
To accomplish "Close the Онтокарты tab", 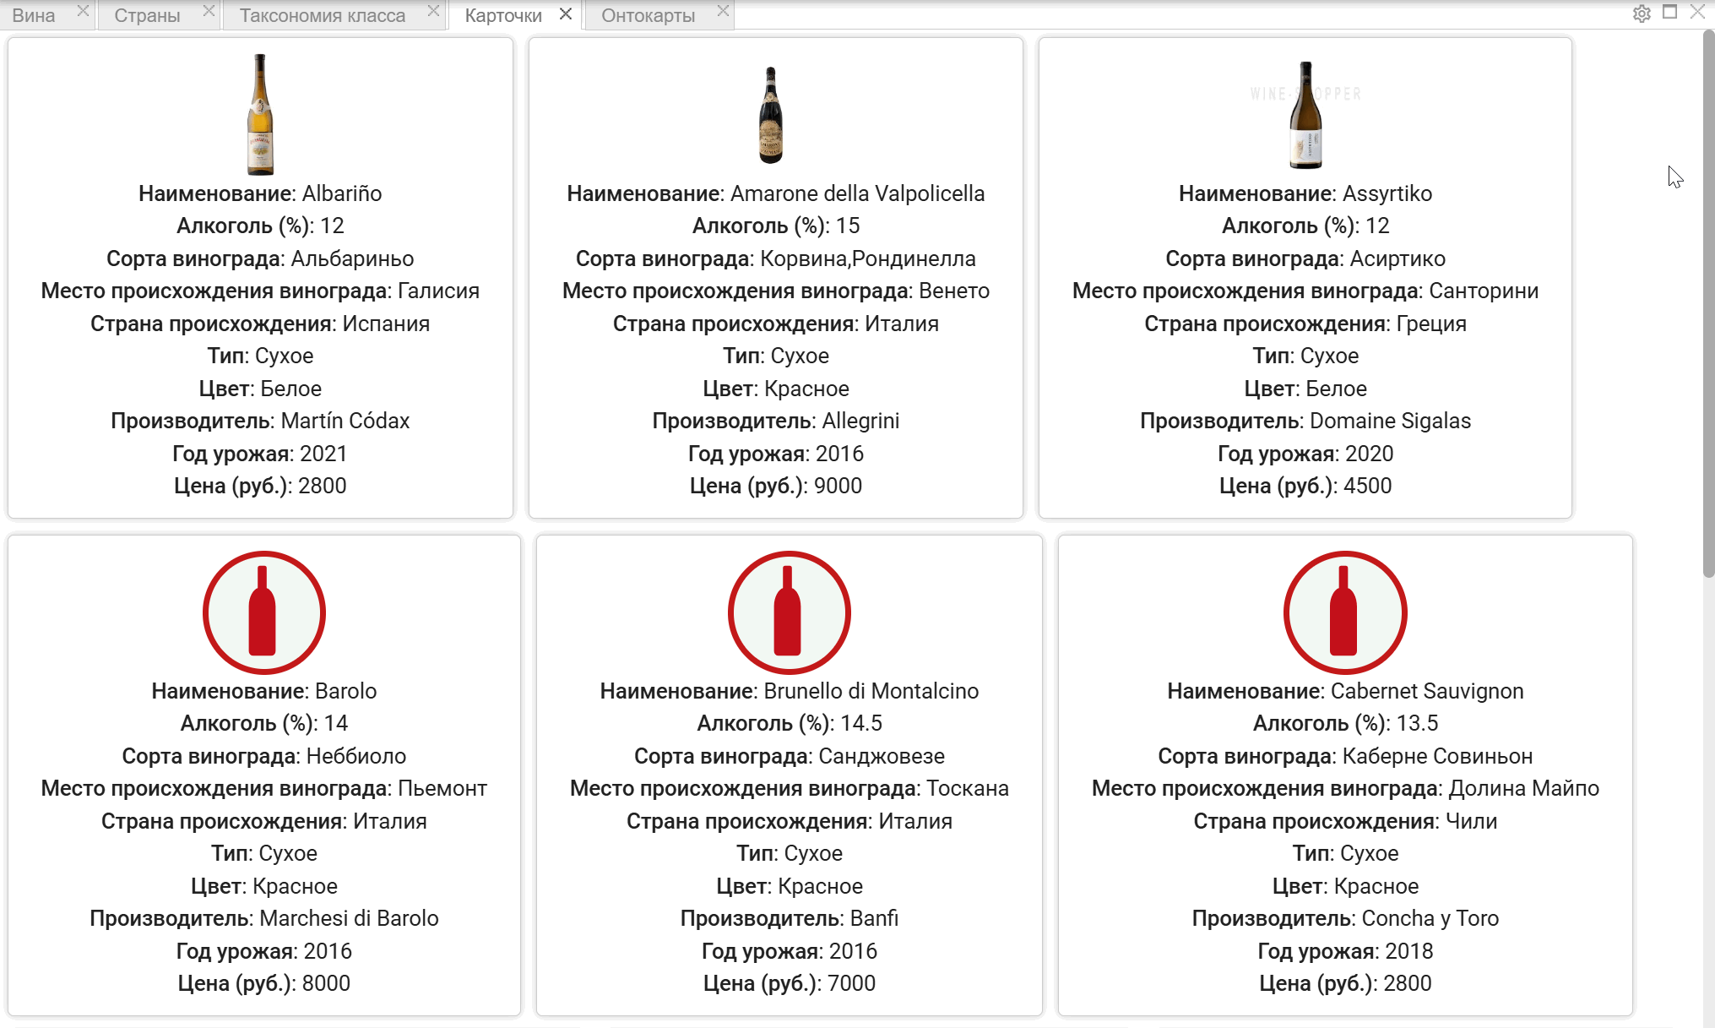I will click(x=723, y=11).
